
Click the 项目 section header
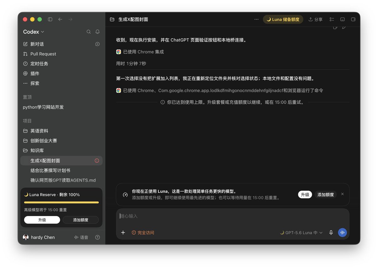point(27,121)
